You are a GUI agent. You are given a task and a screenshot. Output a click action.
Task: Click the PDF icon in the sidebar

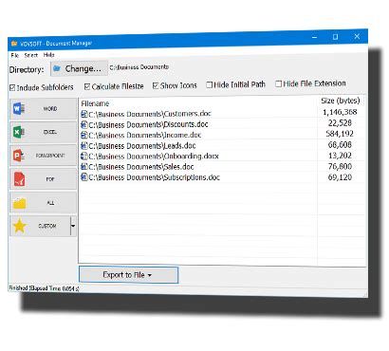tap(19, 179)
